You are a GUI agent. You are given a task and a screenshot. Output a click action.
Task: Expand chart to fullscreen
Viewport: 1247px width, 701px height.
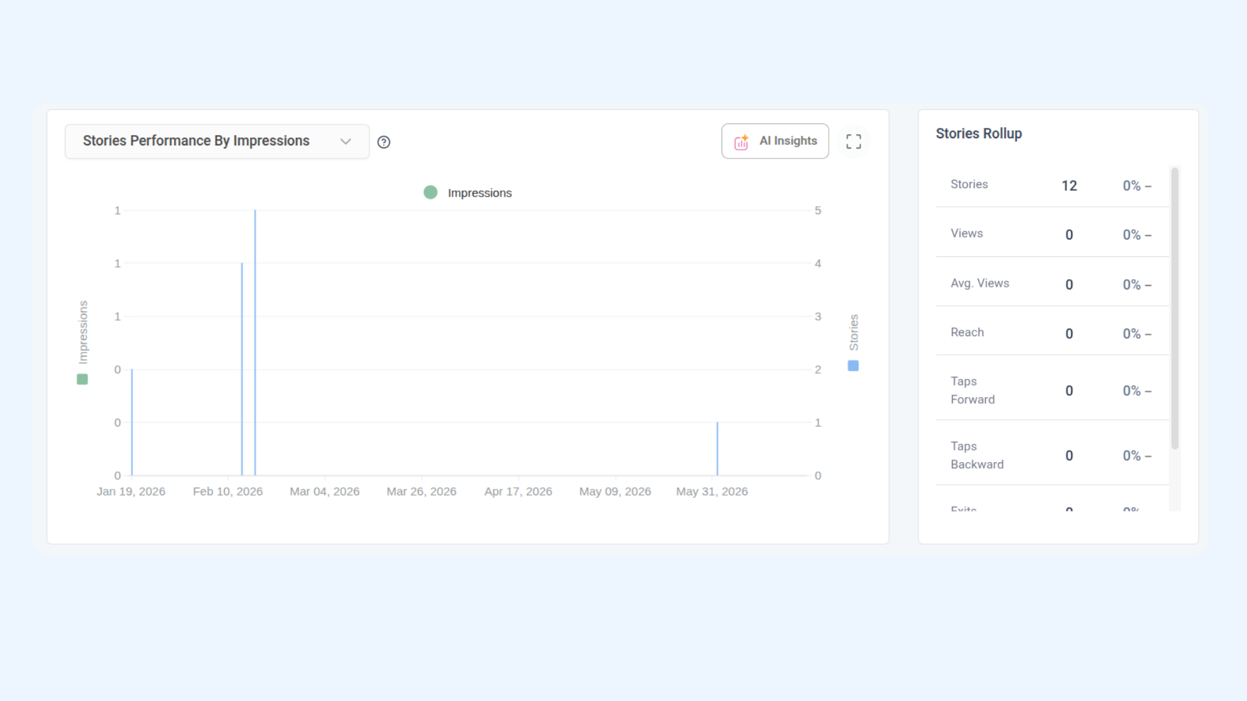coord(853,141)
